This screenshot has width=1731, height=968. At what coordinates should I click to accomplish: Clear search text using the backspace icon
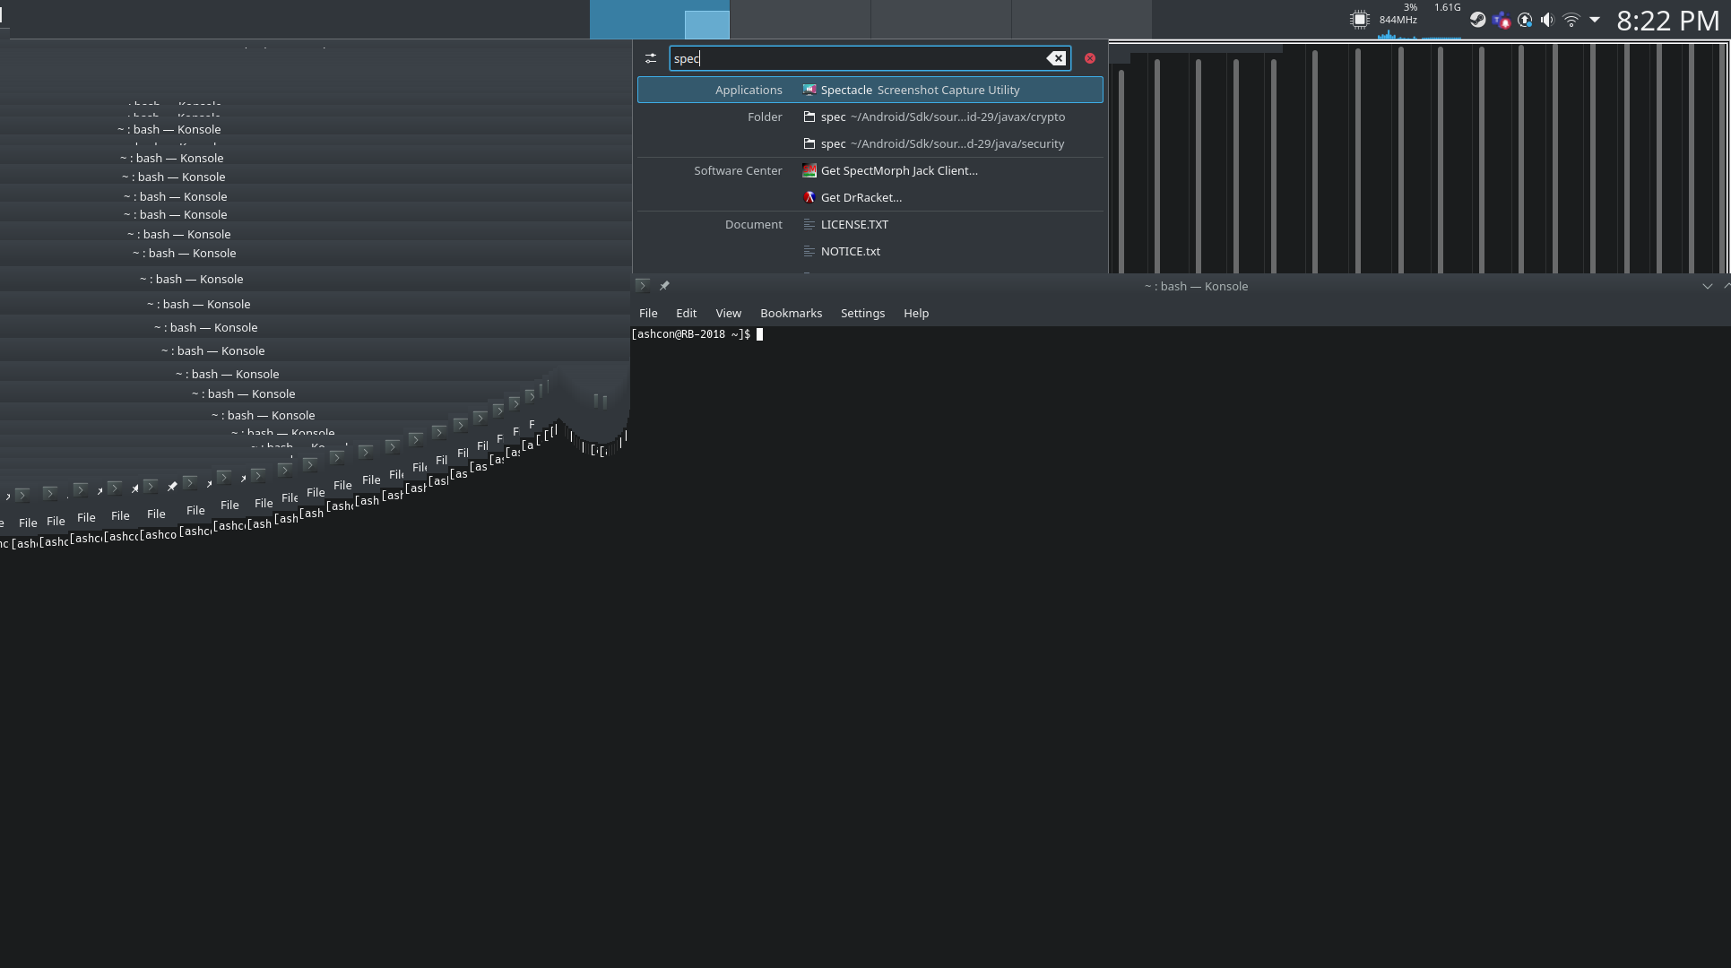pyautogui.click(x=1056, y=58)
